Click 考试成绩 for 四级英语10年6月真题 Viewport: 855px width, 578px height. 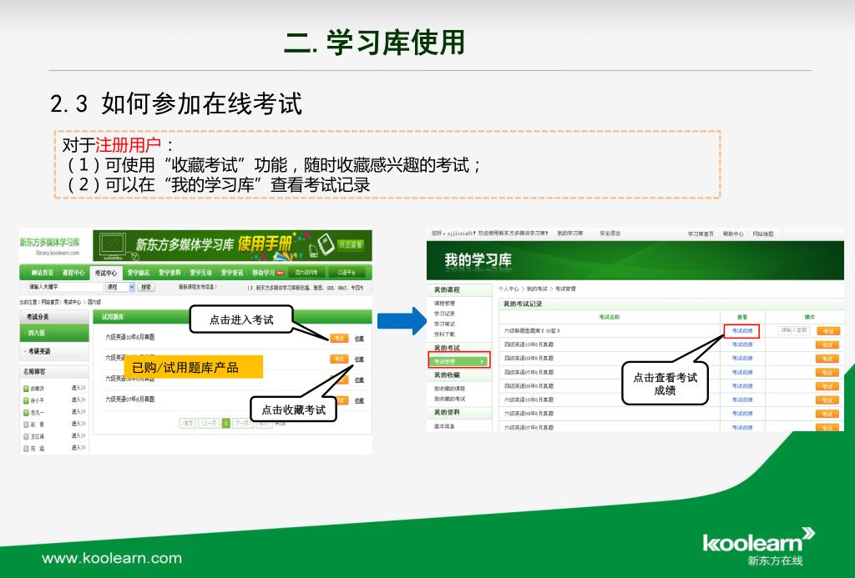tap(741, 344)
